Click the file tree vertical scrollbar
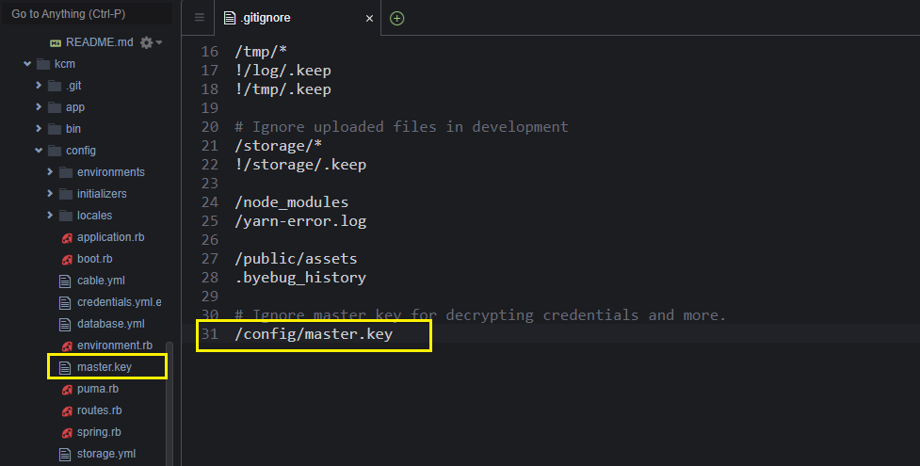 (x=169, y=404)
